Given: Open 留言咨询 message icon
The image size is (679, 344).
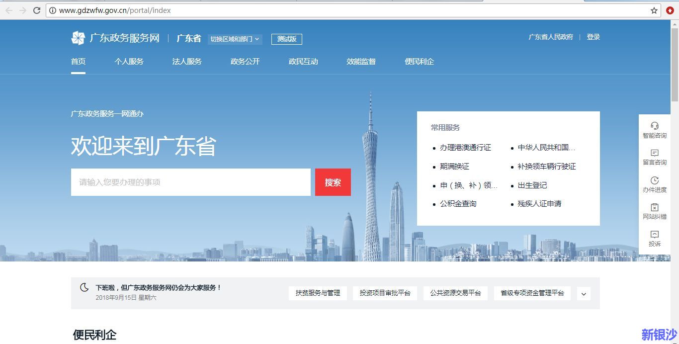Looking at the screenshot, I should tap(654, 153).
